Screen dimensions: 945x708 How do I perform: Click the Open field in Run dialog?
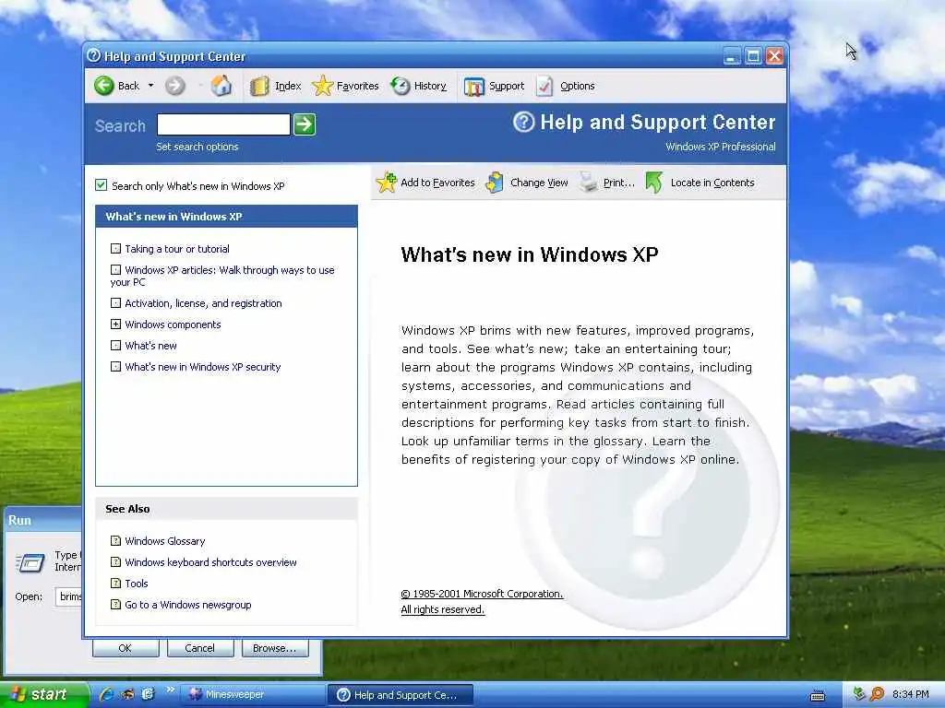click(x=68, y=596)
